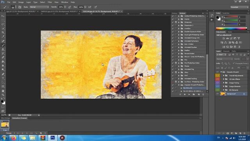
Task: Select the Brush tool in toolbox
Action: 3,45
